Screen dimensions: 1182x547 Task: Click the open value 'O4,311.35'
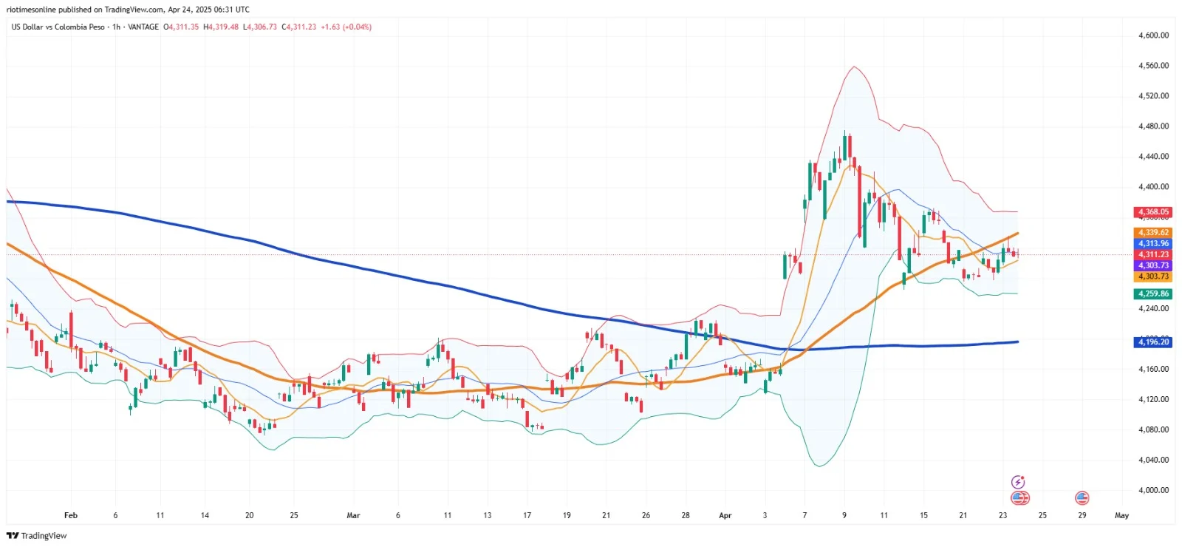pyautogui.click(x=181, y=27)
